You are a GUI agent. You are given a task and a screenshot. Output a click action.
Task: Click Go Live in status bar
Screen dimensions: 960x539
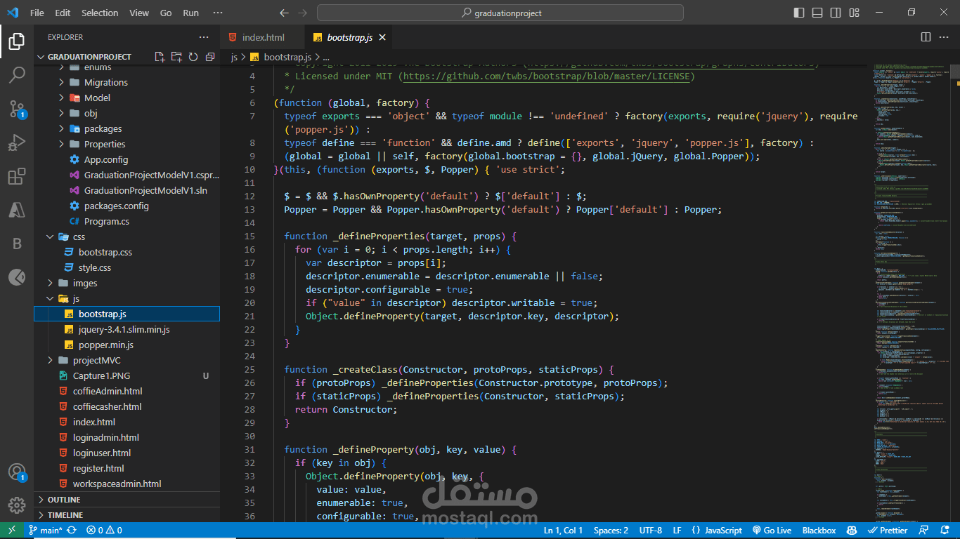[x=772, y=531]
